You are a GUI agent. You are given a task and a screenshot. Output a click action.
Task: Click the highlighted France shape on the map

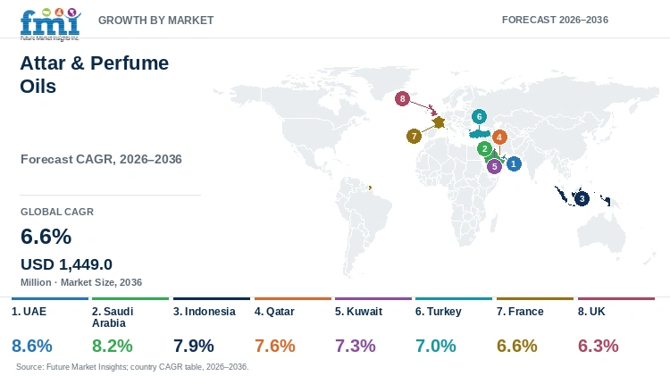(439, 123)
